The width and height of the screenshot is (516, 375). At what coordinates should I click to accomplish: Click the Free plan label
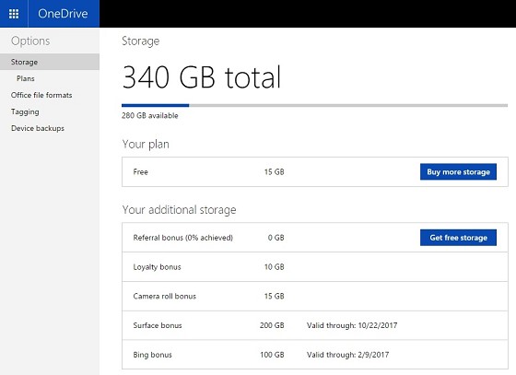[x=140, y=171]
